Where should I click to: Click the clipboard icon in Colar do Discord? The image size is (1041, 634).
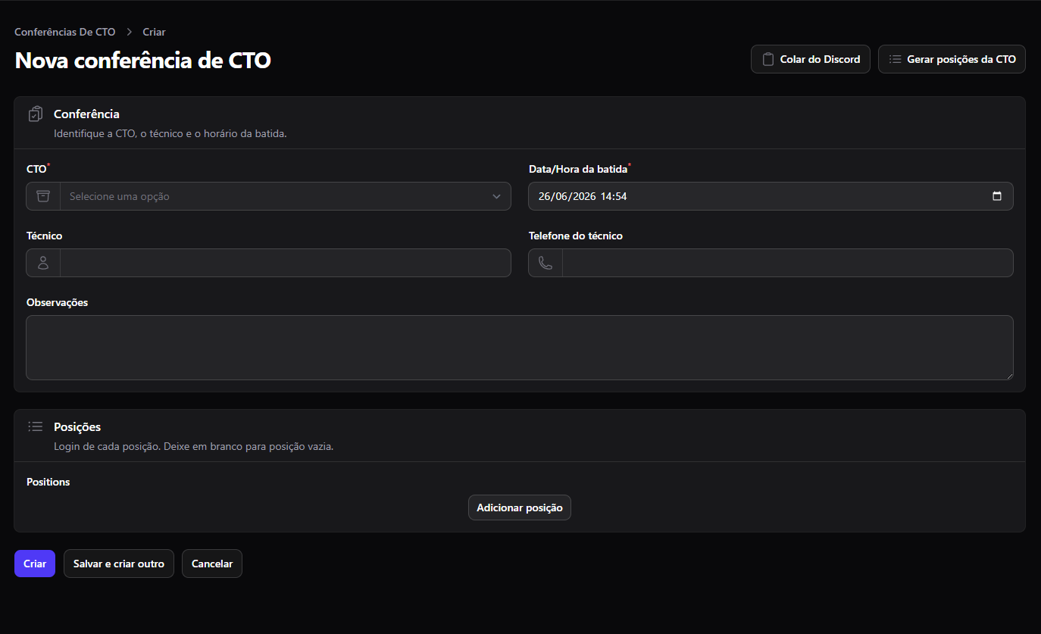[x=768, y=59]
